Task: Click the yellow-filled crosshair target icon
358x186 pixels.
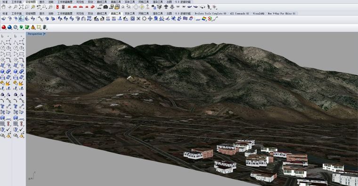Action: (142, 7)
